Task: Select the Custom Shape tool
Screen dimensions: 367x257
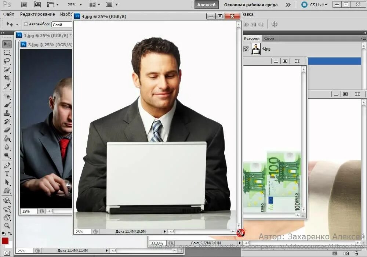Action: pyautogui.click(x=7, y=191)
